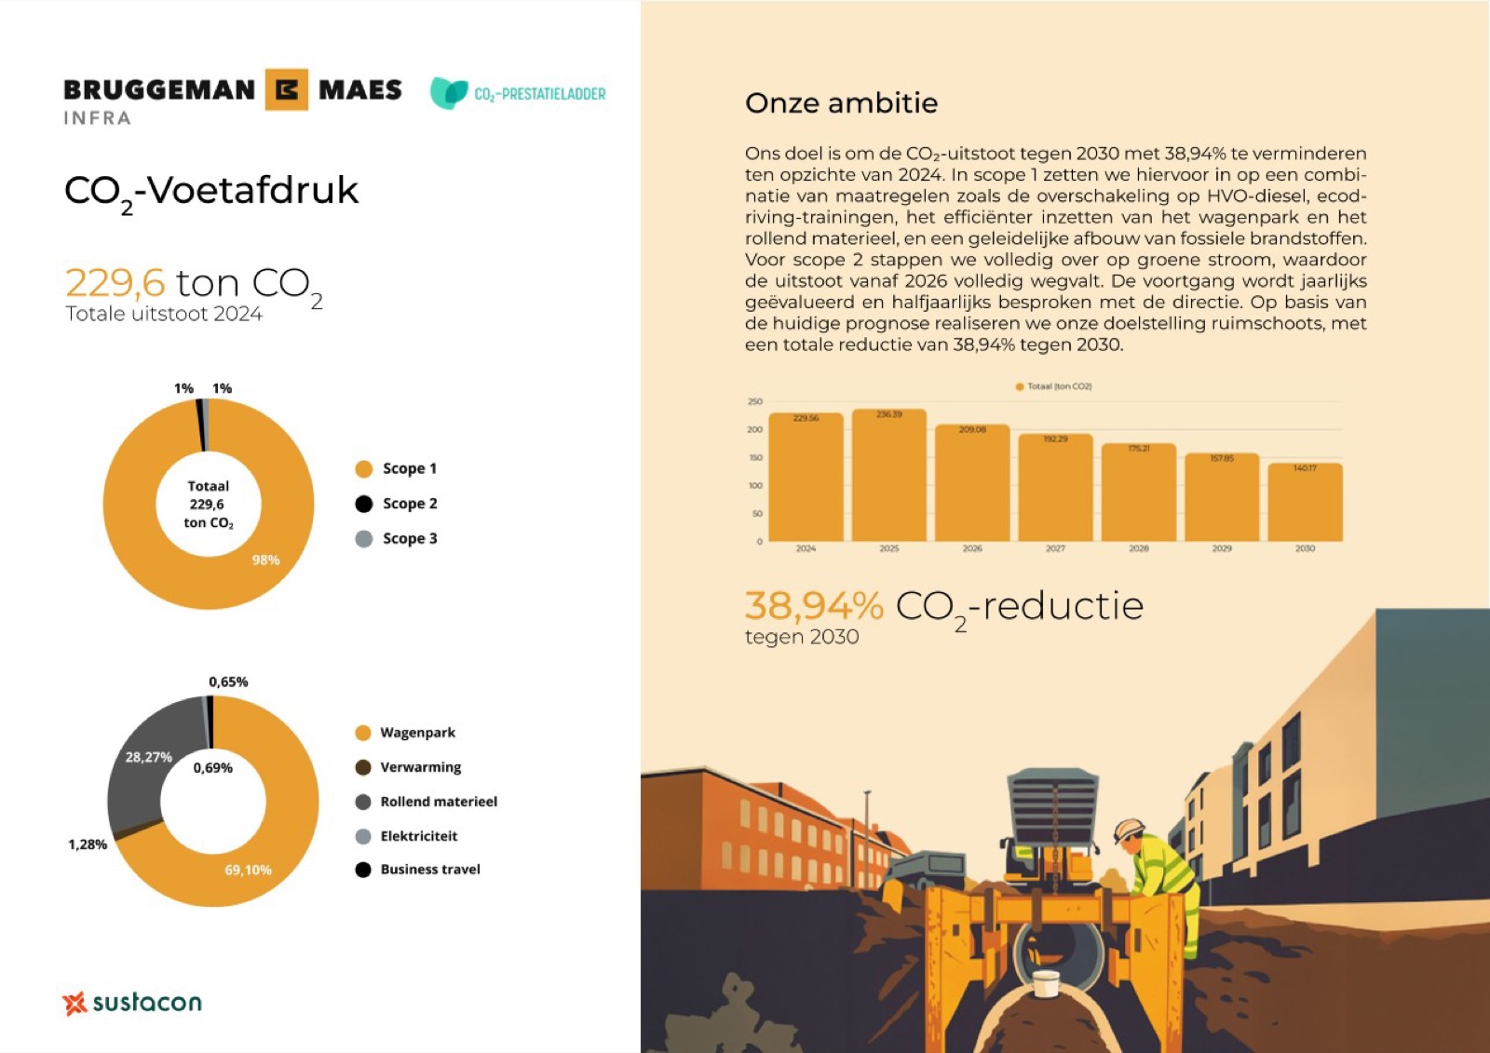Click the '38,94% CO2-reductie' headline
Viewport: 1490px width, 1053px height.
tap(943, 607)
